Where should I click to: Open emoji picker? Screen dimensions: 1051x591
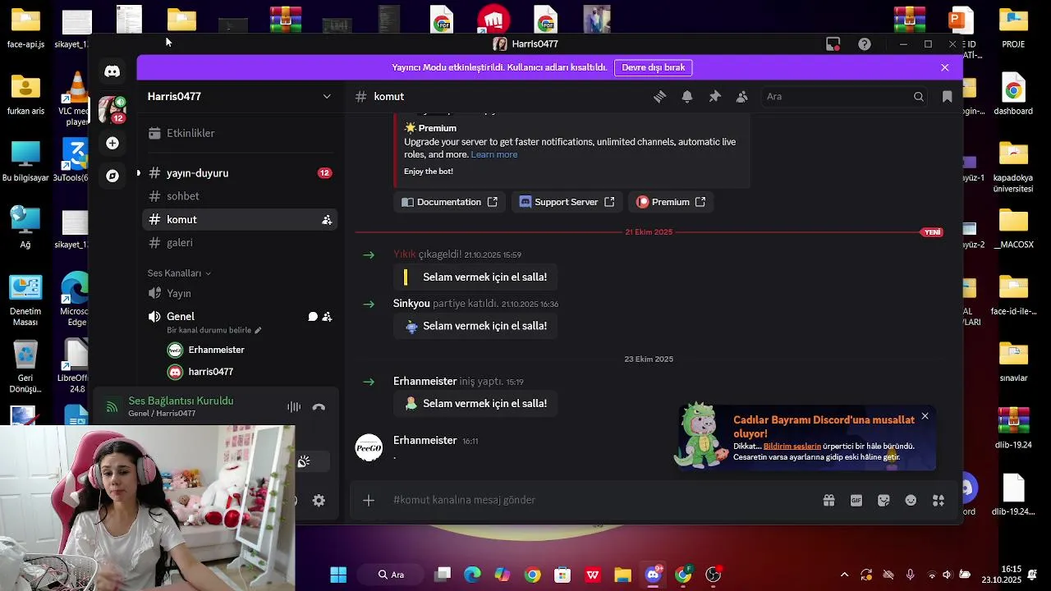(x=911, y=501)
